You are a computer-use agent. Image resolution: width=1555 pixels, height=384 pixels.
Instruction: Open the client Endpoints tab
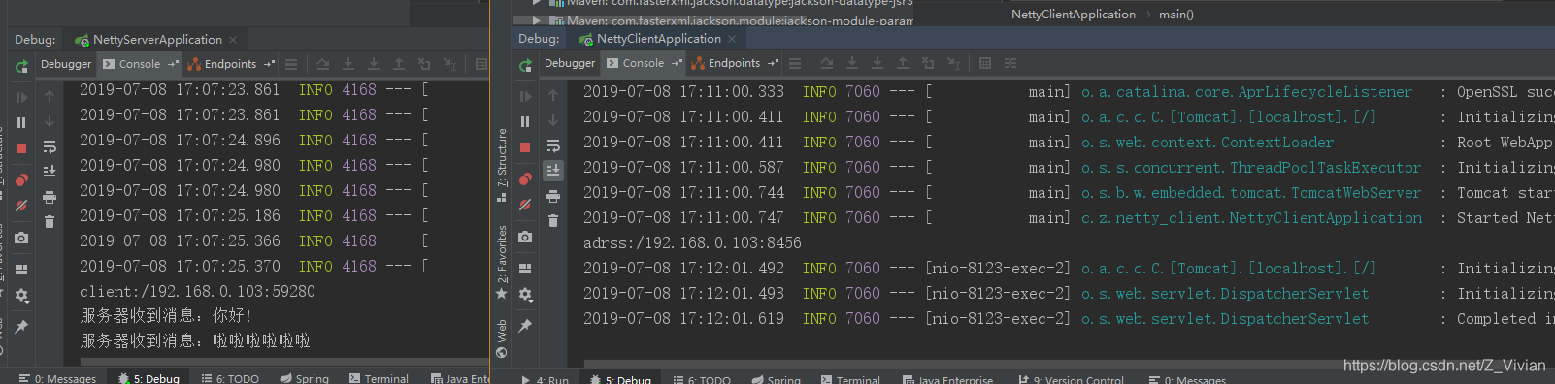point(735,63)
